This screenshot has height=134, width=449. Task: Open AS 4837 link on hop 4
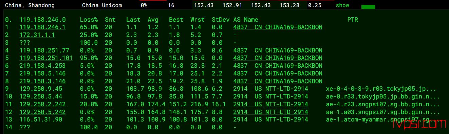coord(278,50)
